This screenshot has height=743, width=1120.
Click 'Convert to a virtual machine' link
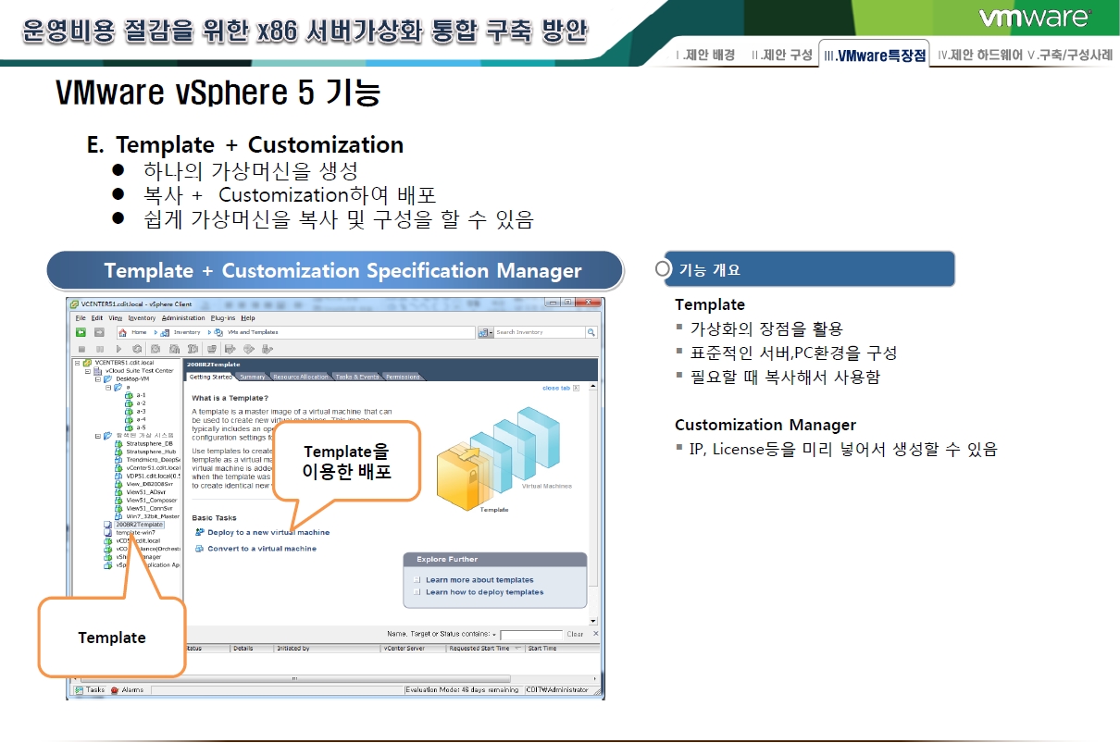point(262,549)
